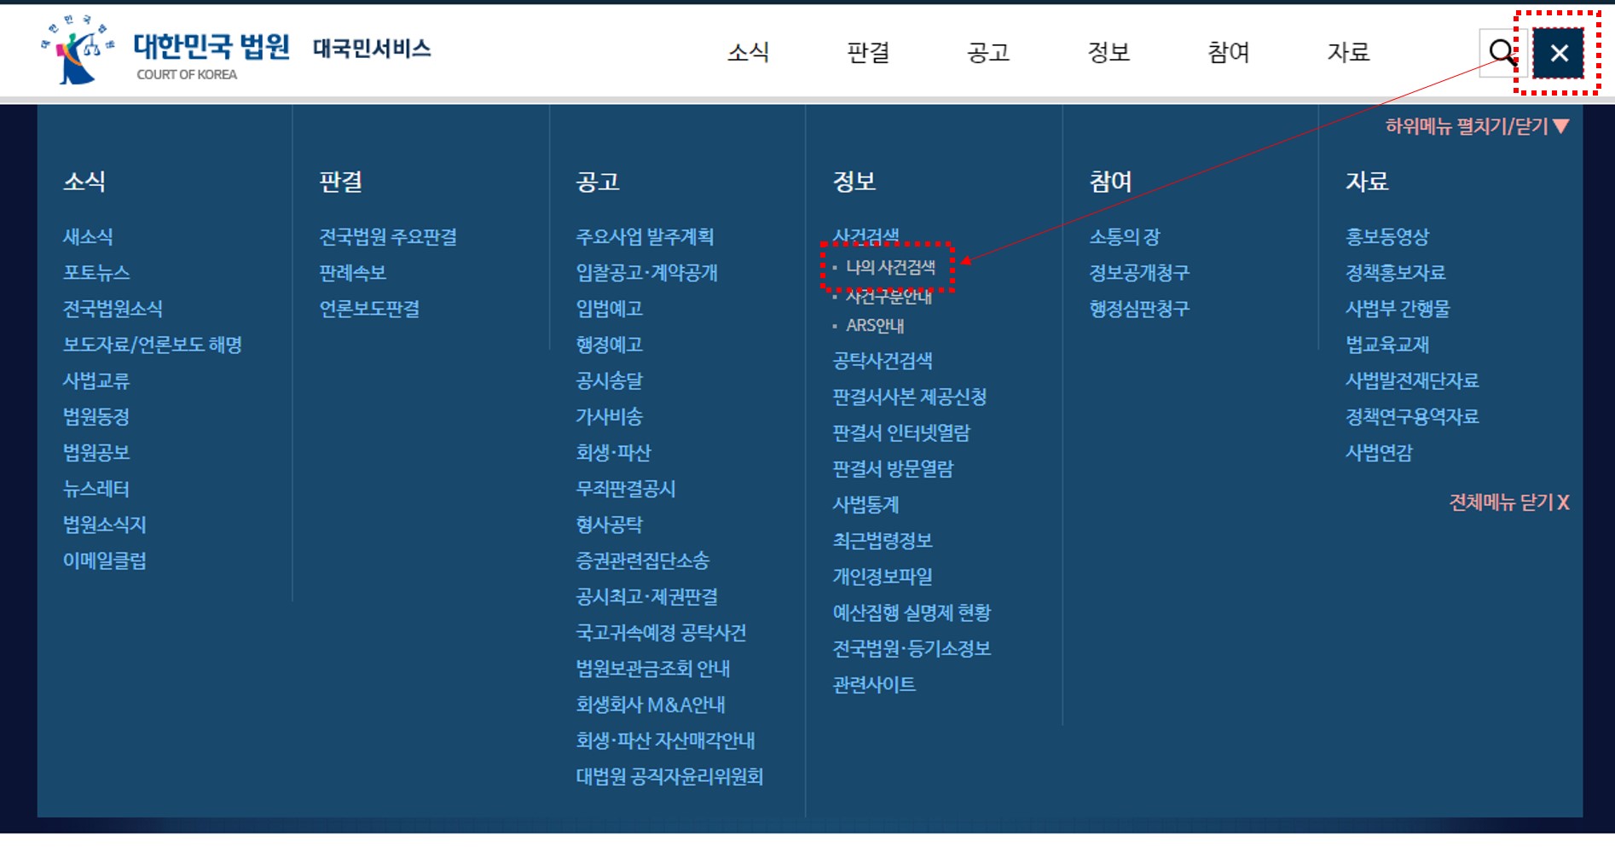The height and width of the screenshot is (853, 1615).
Task: Open 공시송달 link
Action: pos(609,380)
